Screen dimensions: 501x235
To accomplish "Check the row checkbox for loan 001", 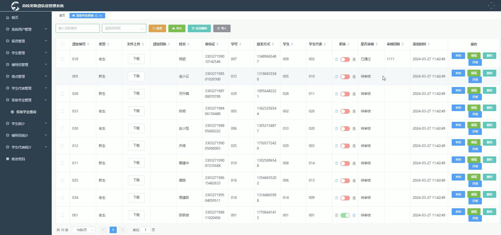I will (62, 215).
